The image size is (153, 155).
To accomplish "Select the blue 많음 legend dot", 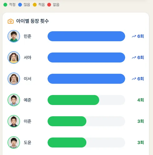I will (20, 5).
